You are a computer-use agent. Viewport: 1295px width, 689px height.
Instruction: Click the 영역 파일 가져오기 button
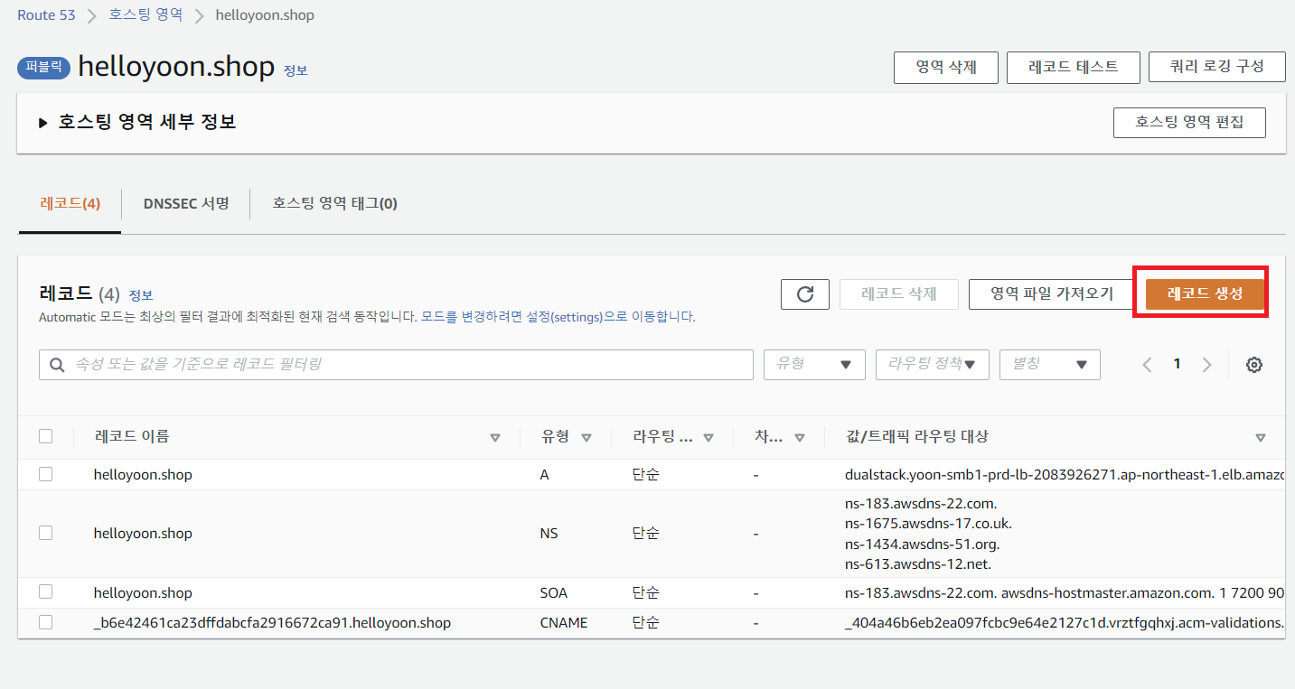point(1052,294)
